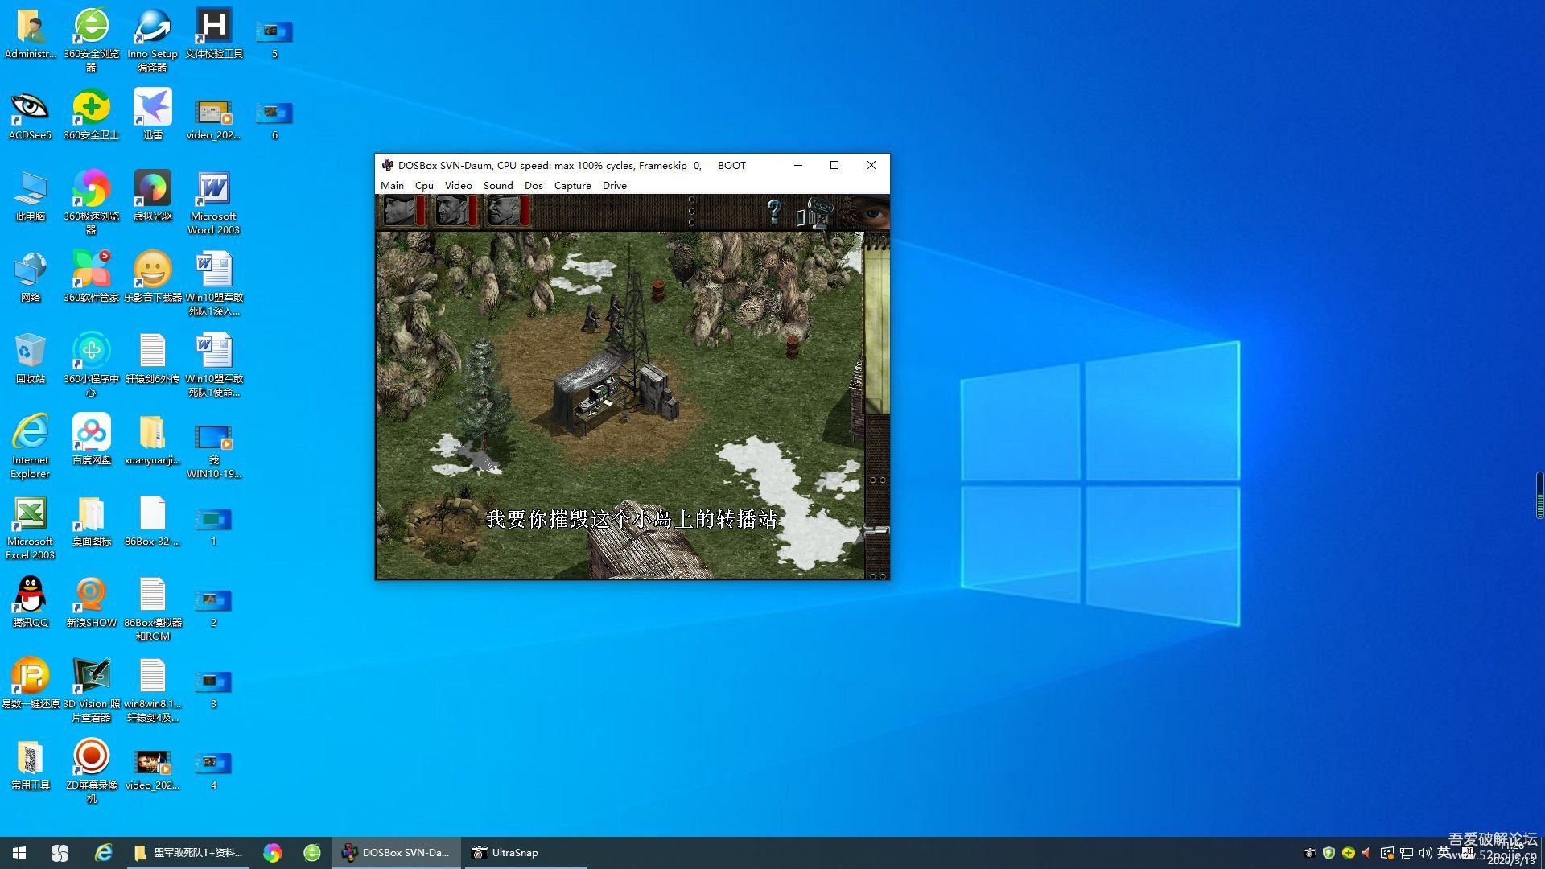Open the Main menu in DOSBox
1545x869 pixels.
[392, 185]
